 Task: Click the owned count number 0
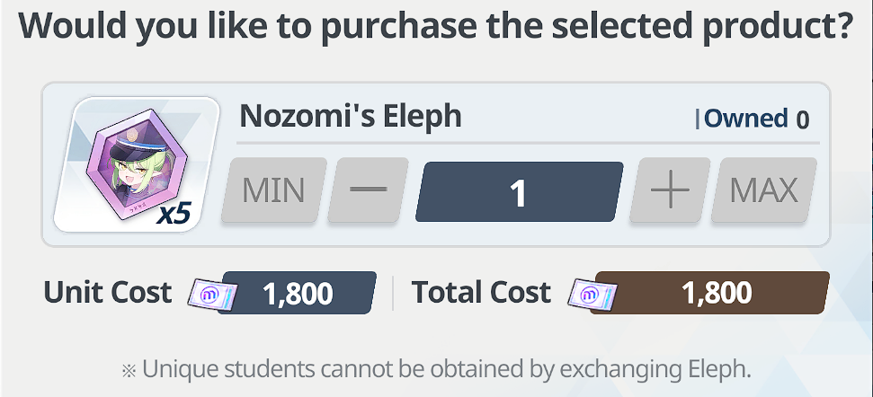point(802,119)
